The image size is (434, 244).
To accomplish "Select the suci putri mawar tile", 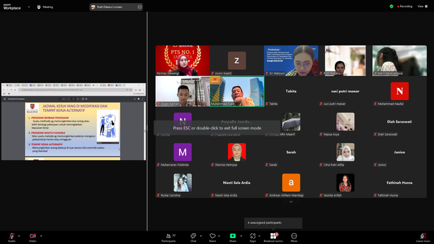I will click(x=345, y=91).
